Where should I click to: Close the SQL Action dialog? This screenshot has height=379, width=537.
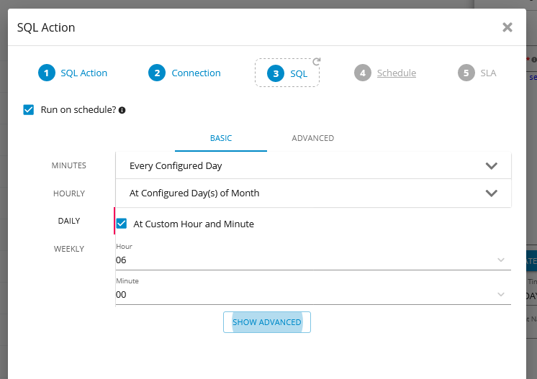click(507, 27)
